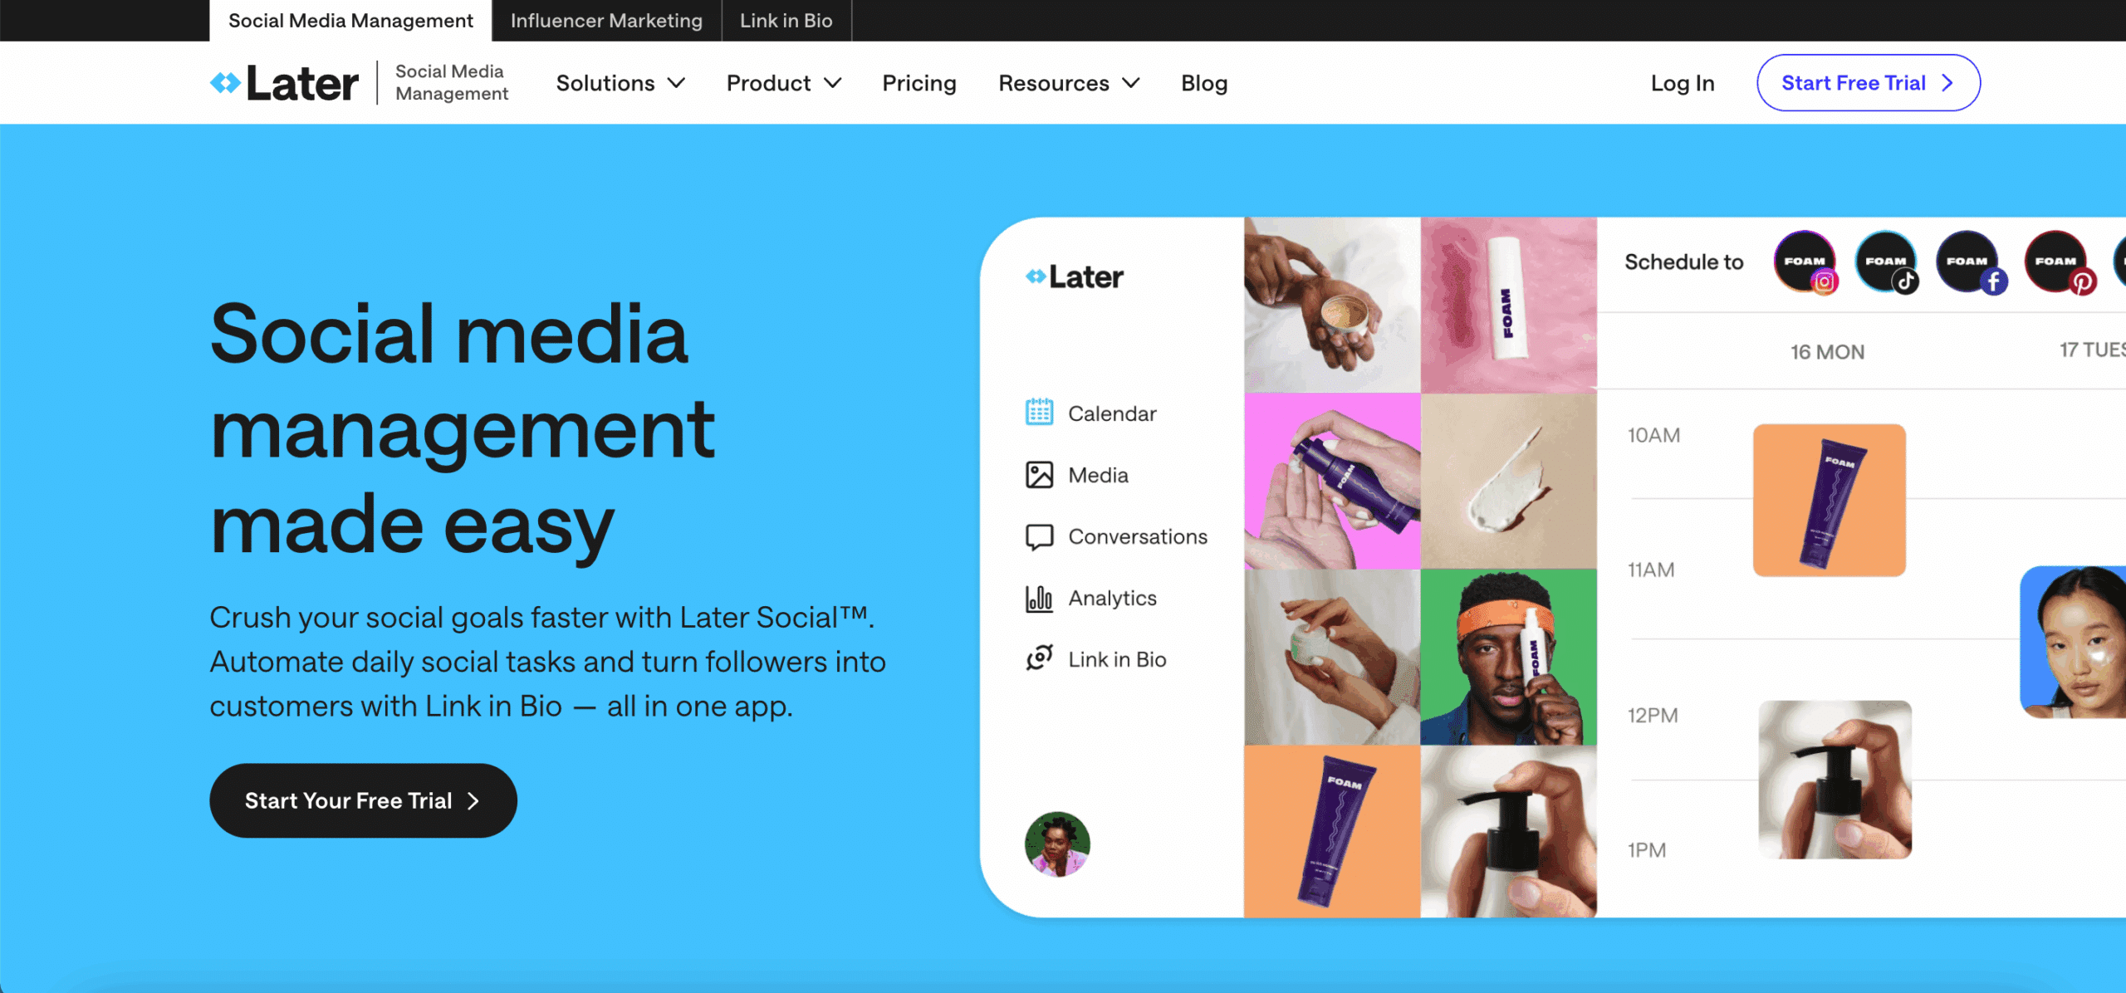Click the user profile photo in the sidebar
Image resolution: width=2126 pixels, height=993 pixels.
[1057, 844]
